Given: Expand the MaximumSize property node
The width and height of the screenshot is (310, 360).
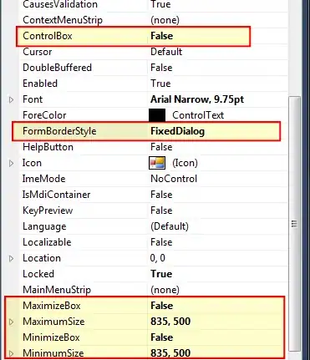Looking at the screenshot, I should (11, 322).
